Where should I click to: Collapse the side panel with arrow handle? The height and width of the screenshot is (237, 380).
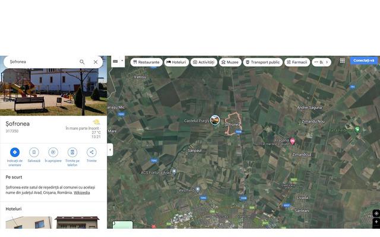click(110, 150)
